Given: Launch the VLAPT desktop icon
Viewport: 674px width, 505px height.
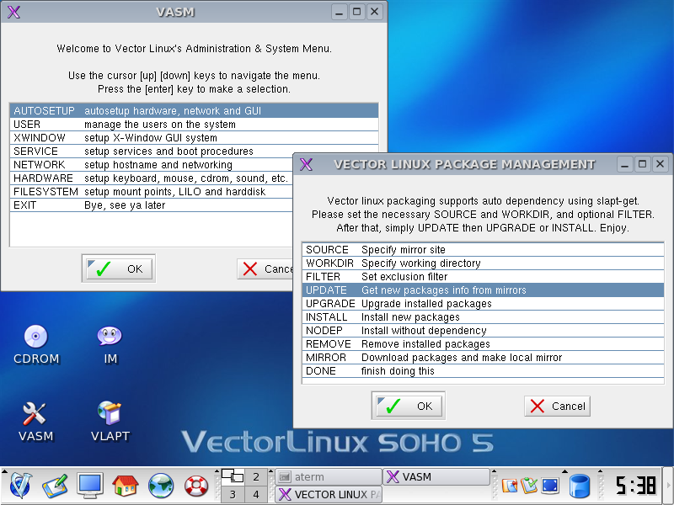Looking at the screenshot, I should [110, 422].
